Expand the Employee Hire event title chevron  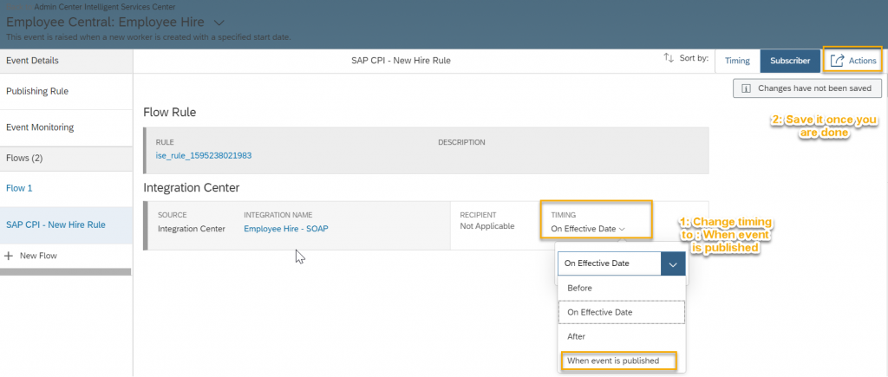click(x=219, y=23)
